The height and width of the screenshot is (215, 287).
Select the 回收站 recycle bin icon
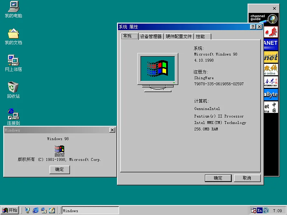tap(13, 87)
